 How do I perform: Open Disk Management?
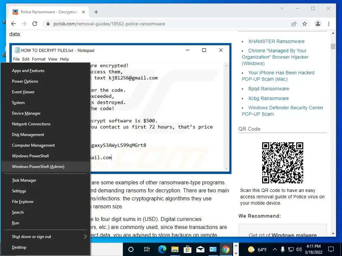pyautogui.click(x=46, y=135)
